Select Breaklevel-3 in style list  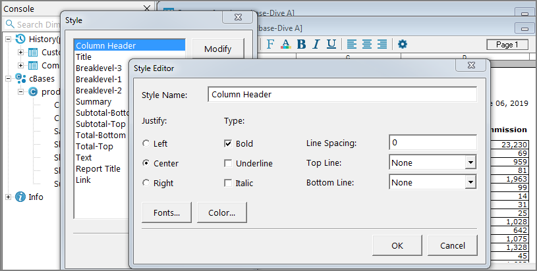pyautogui.click(x=99, y=68)
